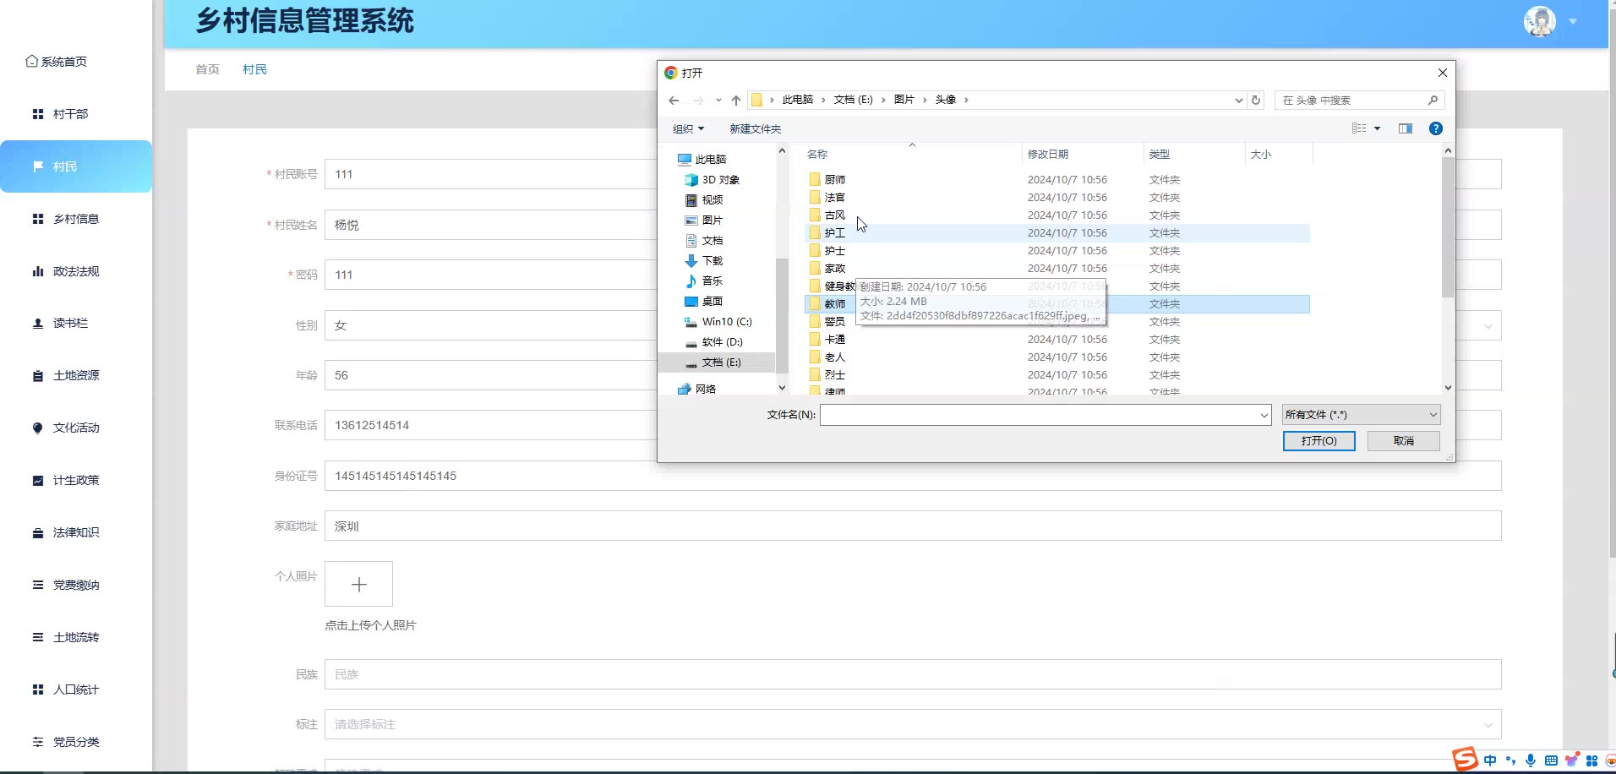
Task: Click the back arrow in file dialog
Action: [x=674, y=101]
